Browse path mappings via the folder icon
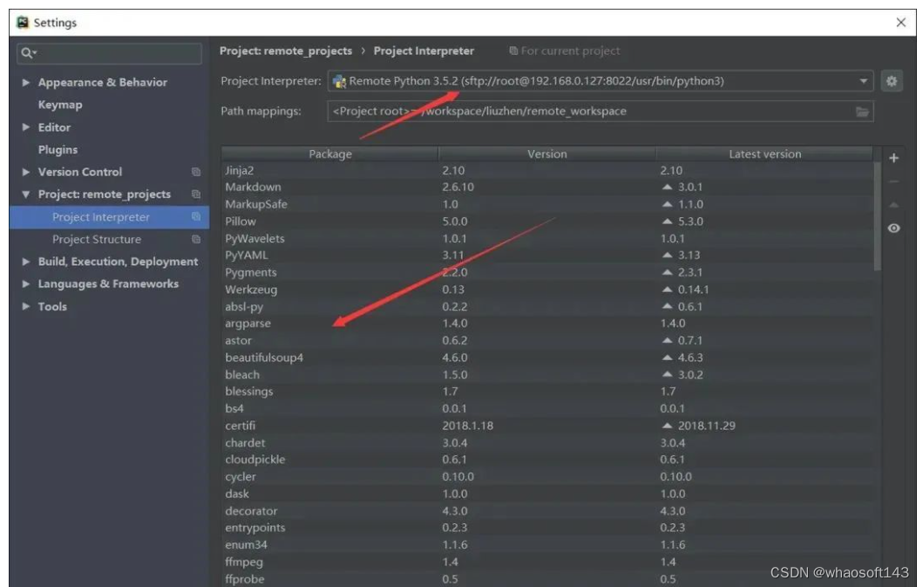 click(863, 112)
